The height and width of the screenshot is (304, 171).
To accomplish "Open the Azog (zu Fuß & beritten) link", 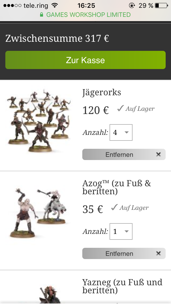I will 116,187.
